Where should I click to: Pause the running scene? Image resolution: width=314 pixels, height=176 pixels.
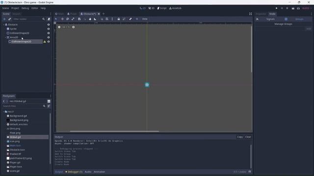coord(282,8)
